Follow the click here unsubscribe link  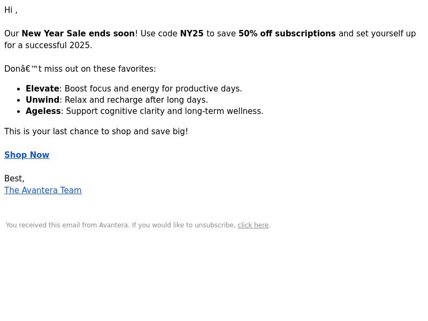click(x=253, y=225)
